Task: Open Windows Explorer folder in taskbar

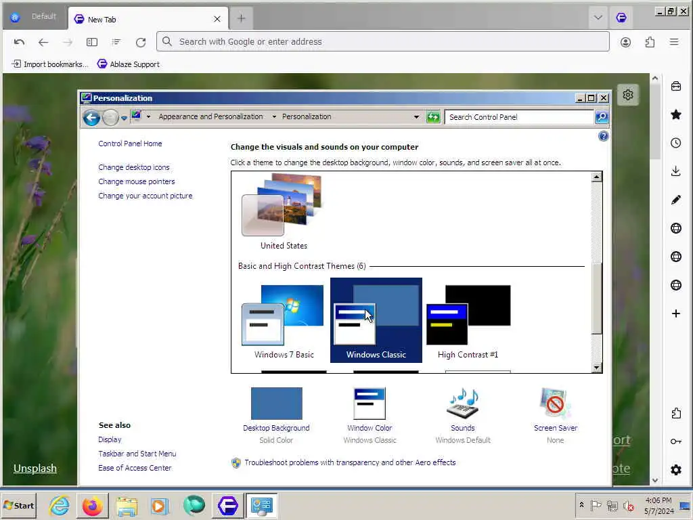Action: tap(127, 506)
